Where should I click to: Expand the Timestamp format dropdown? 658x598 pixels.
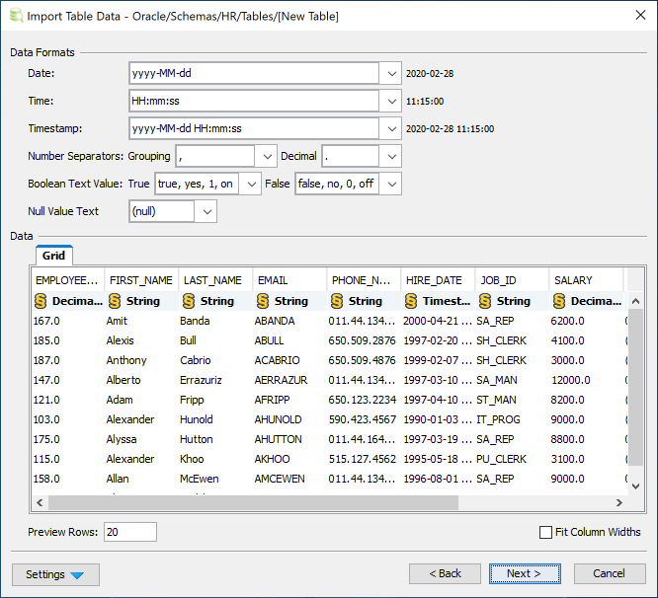pos(390,128)
